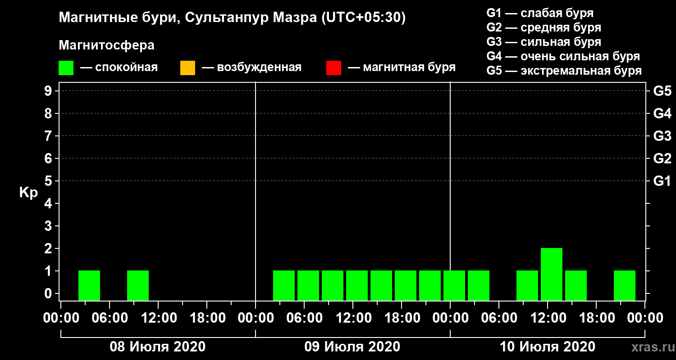Click the Kp axis value 4
This screenshot has width=676, height=360.
[x=49, y=204]
